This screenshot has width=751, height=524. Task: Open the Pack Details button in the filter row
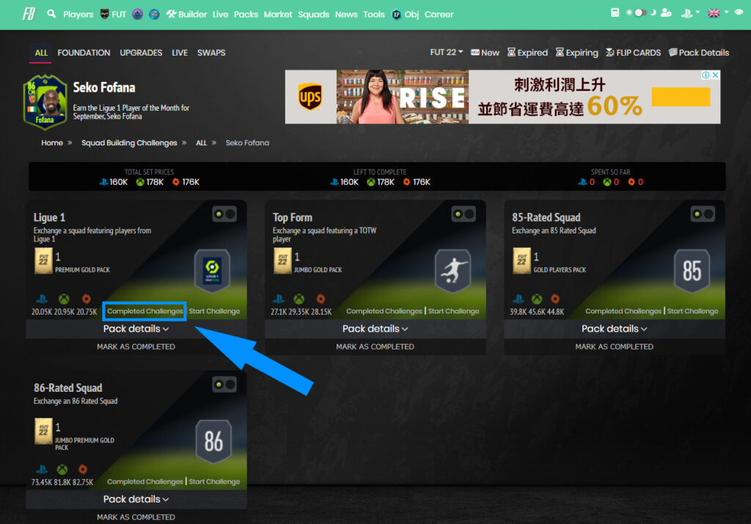[x=699, y=53]
